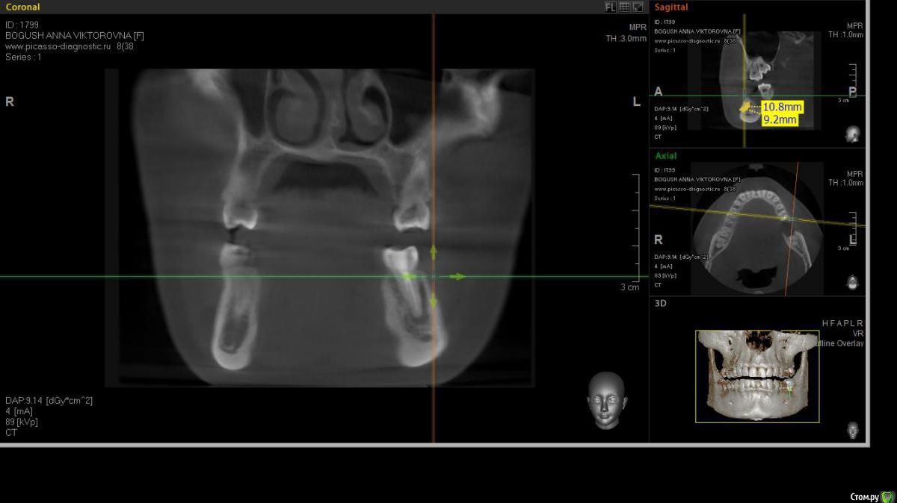
Task: Click the TH :3.0mm thickness label in Coronal
Action: tap(626, 39)
